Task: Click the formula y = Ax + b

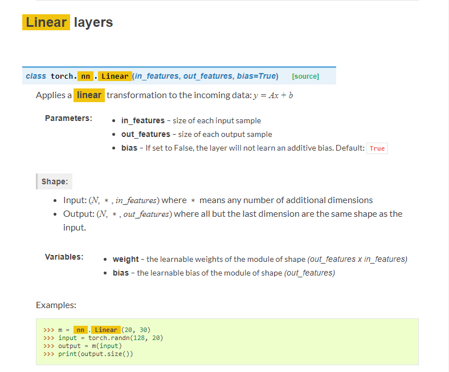Action: tap(273, 95)
